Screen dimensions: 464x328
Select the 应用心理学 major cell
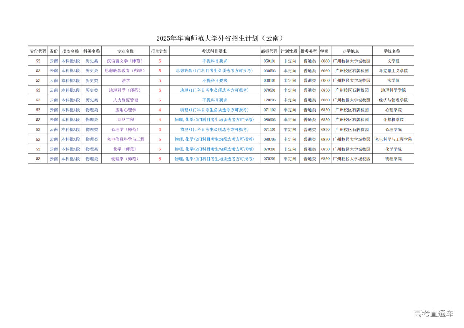pyautogui.click(x=125, y=110)
